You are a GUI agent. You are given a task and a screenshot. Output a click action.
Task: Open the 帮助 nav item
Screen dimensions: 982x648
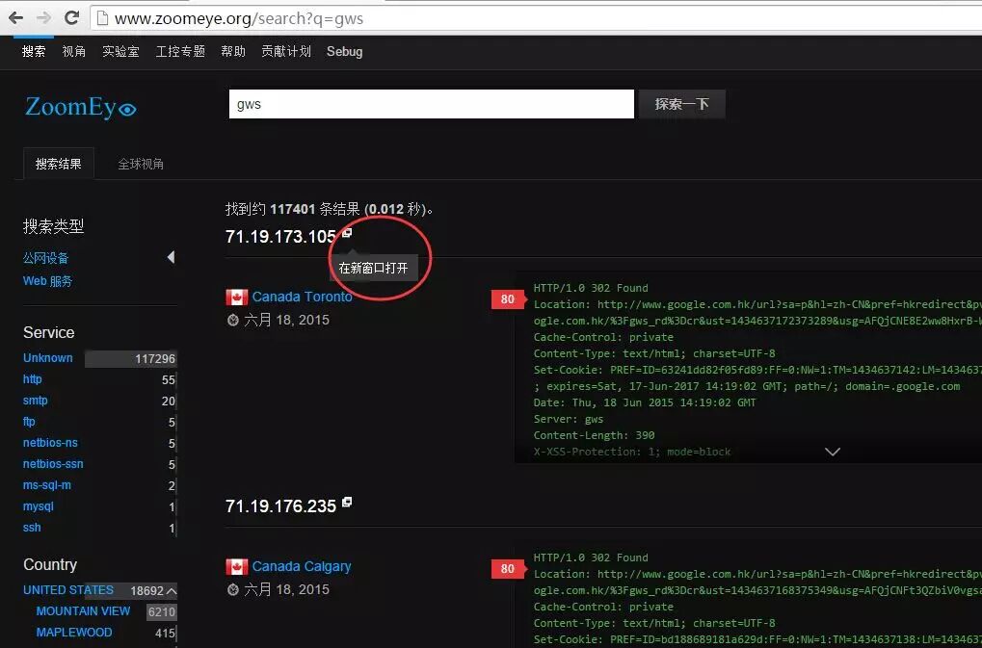pyautogui.click(x=233, y=51)
